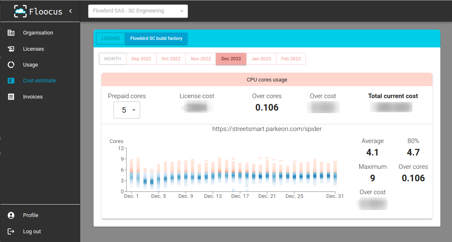Image resolution: width=452 pixels, height=242 pixels.
Task: Collapse the sidebar with the chevron arrow
Action: (x=71, y=11)
